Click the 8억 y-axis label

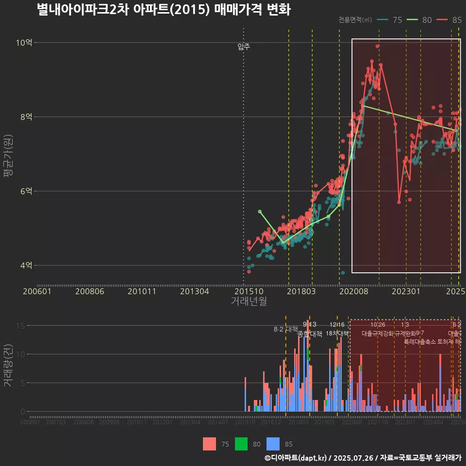tap(26, 117)
